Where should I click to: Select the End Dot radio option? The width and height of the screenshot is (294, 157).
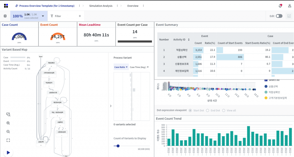click(208, 110)
